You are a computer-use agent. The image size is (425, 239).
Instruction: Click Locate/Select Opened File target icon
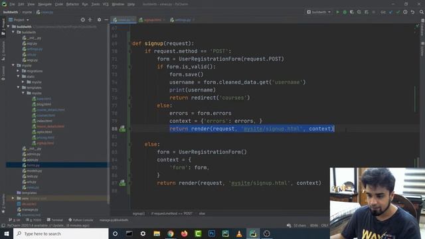[82, 20]
